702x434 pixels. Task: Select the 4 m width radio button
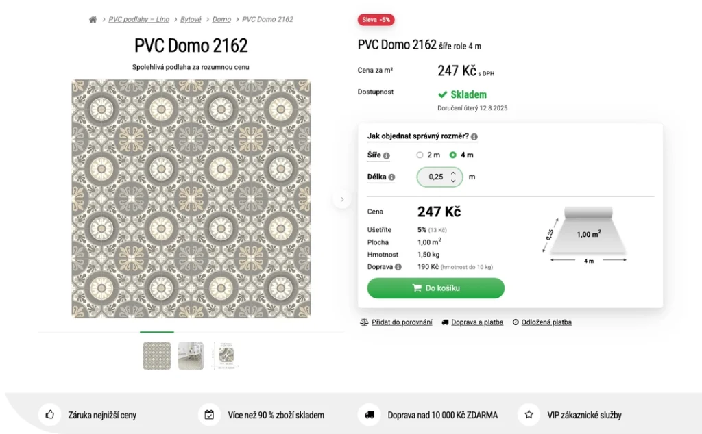(453, 155)
